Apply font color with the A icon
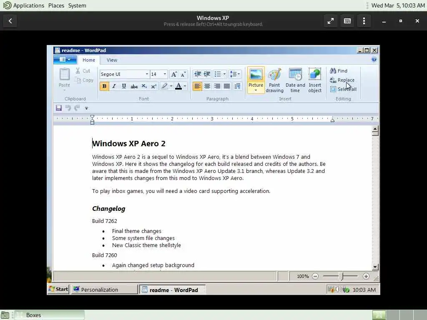This screenshot has height=320, width=427. pos(178,86)
